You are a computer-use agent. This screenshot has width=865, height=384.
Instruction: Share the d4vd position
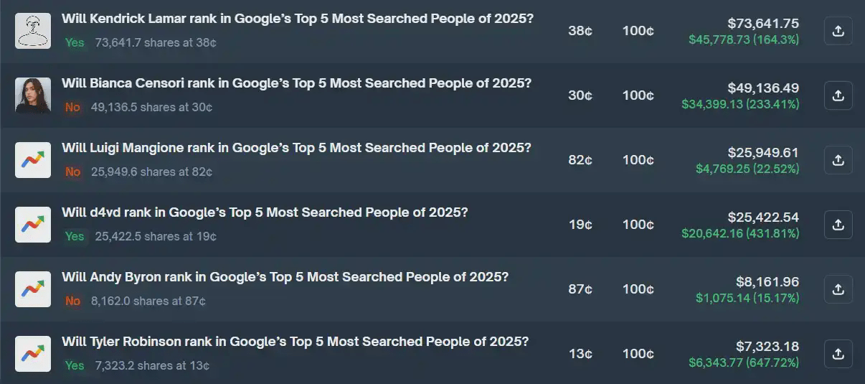pyautogui.click(x=838, y=225)
